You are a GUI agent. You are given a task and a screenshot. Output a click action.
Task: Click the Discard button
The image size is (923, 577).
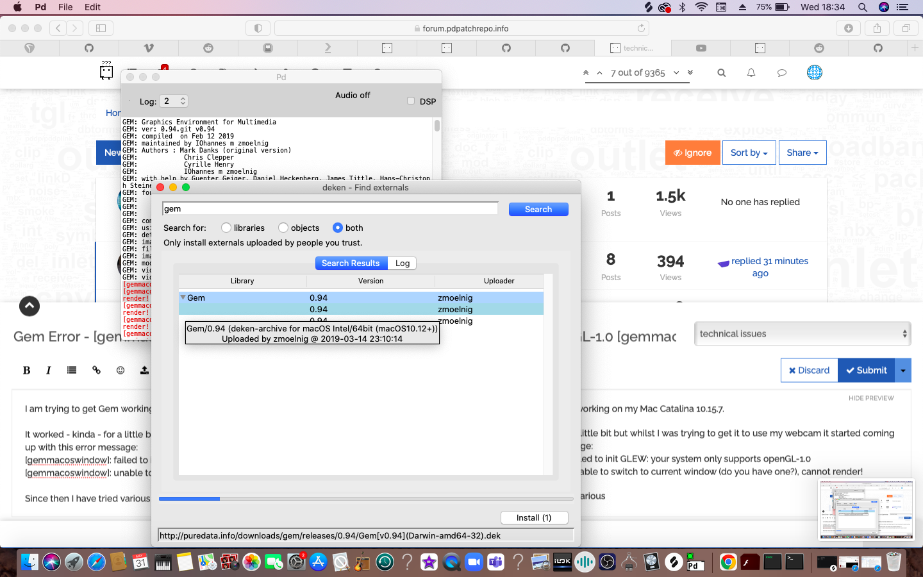coord(809,370)
